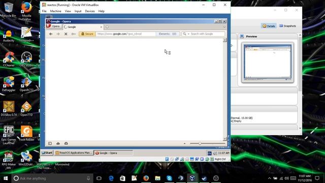This screenshot has width=325, height=183.
Task: Select the Notepad++ desktop icon
Action: [26, 34]
